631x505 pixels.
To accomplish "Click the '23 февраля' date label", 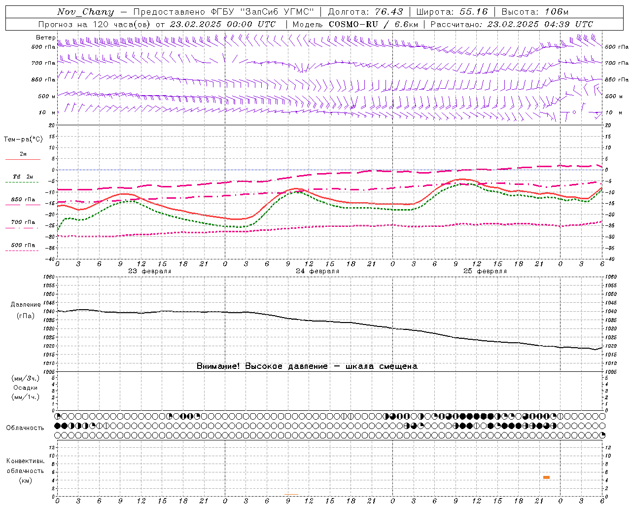I will click(x=150, y=271).
